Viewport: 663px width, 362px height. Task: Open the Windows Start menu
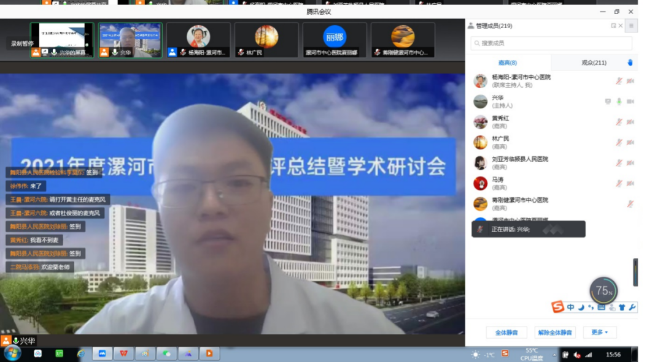point(12,353)
